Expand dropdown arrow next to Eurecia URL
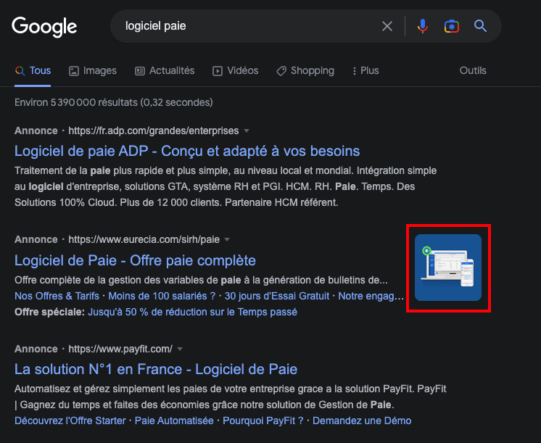541x443 pixels. pyautogui.click(x=227, y=240)
